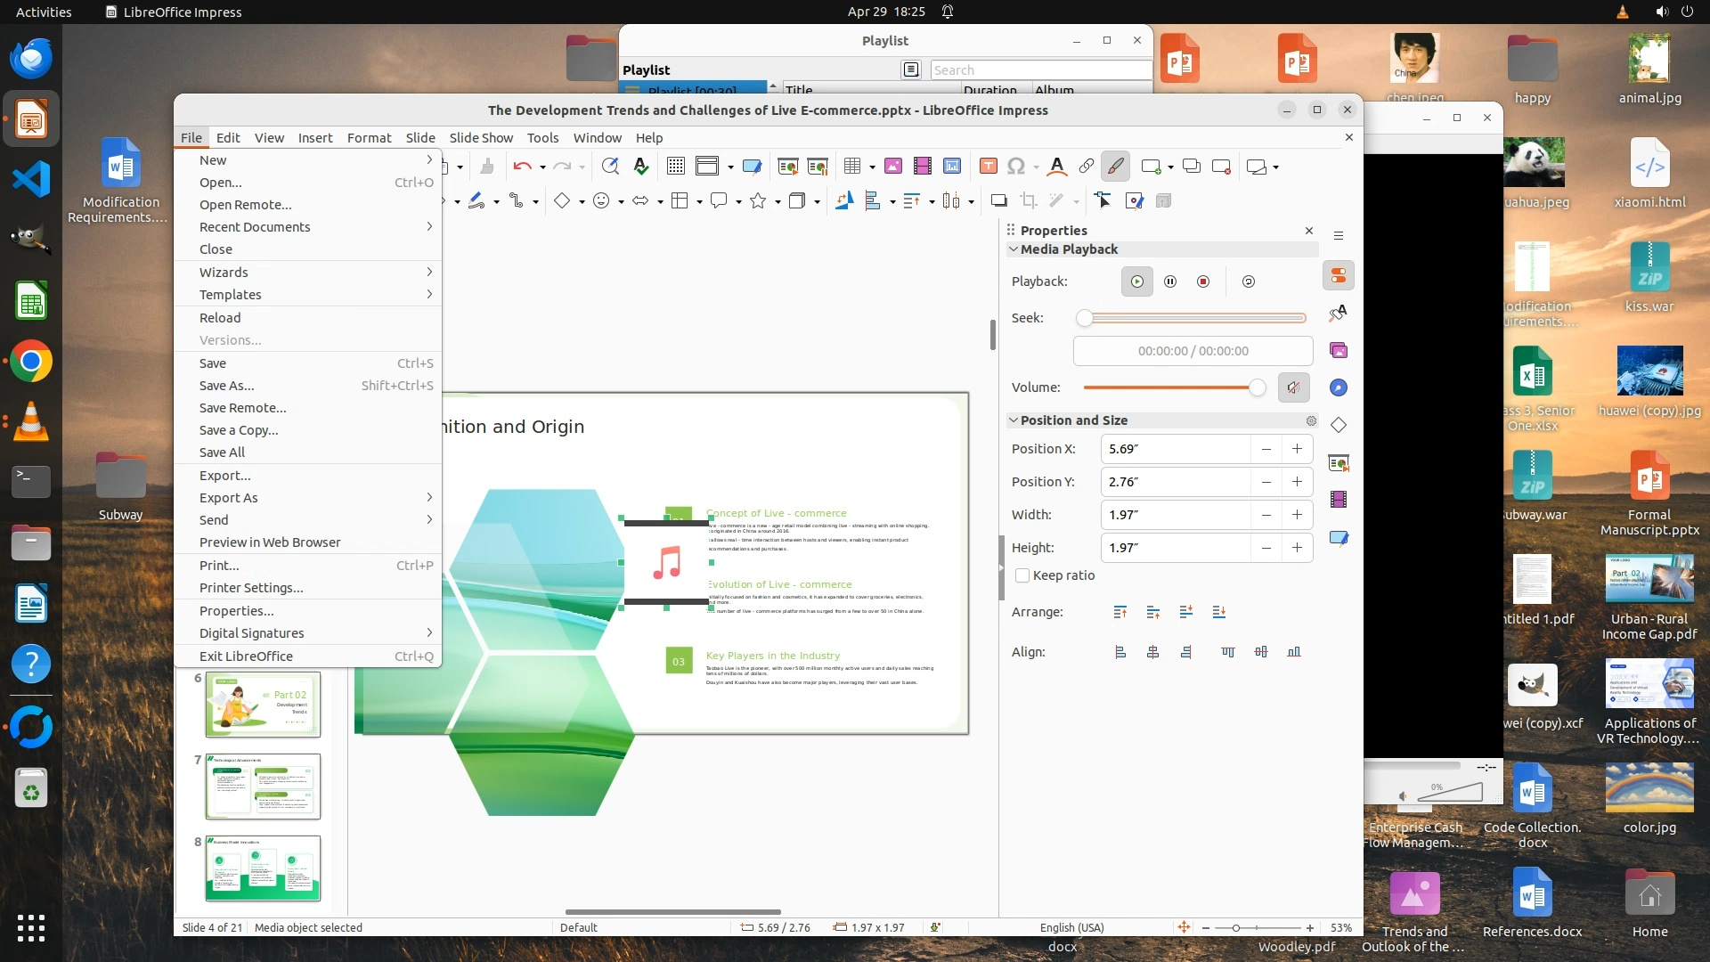
Task: Choose Save As... from File menu
Action: tap(226, 386)
